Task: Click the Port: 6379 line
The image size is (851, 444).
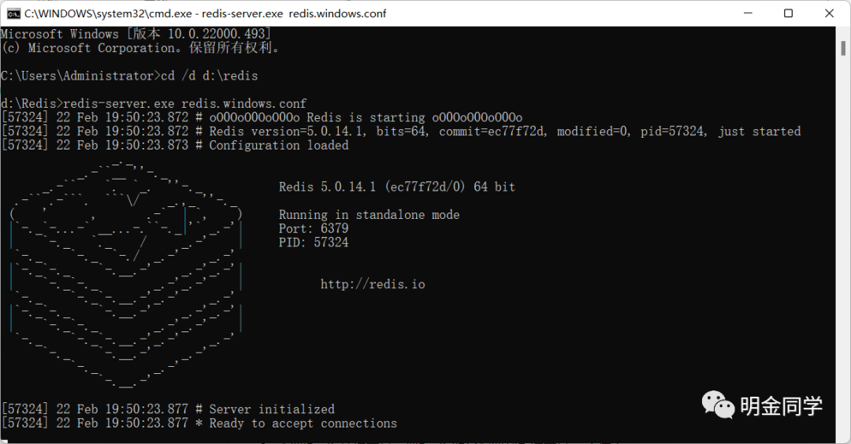Action: [314, 228]
